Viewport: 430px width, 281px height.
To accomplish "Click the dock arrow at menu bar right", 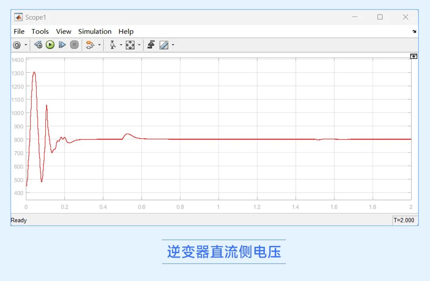I will pos(414,31).
